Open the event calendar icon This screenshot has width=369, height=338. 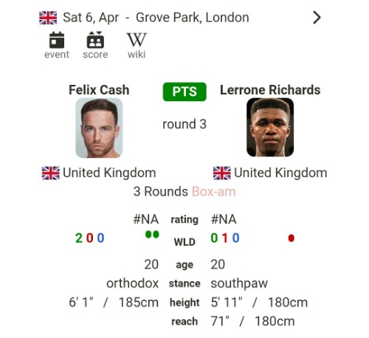[57, 40]
